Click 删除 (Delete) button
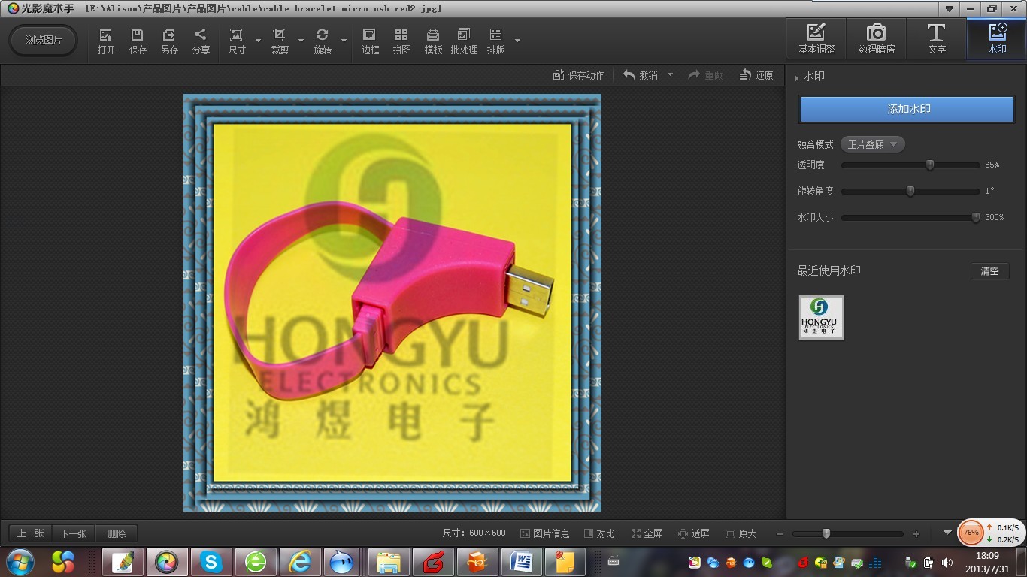The width and height of the screenshot is (1027, 577). (x=117, y=533)
